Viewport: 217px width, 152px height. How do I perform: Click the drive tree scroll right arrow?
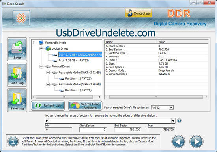tap(100, 97)
